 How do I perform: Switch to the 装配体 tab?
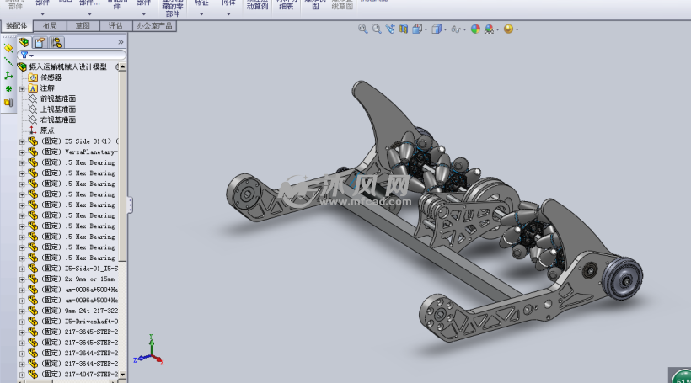coord(17,26)
